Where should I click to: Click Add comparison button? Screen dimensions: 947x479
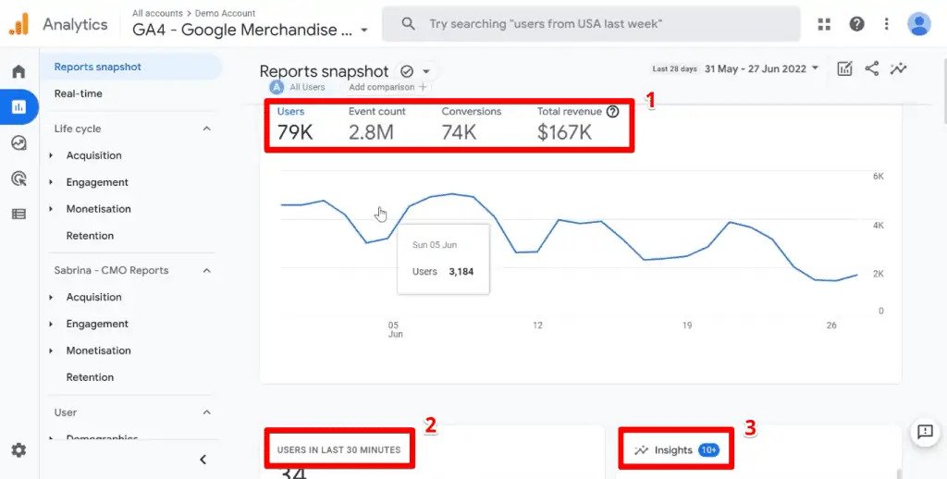tap(387, 87)
